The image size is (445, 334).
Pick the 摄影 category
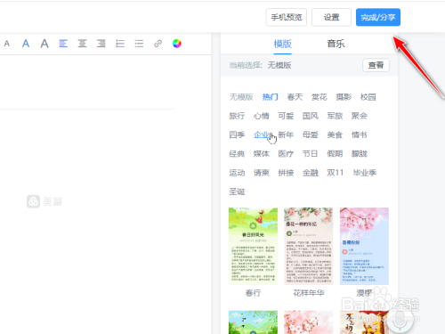click(x=344, y=97)
